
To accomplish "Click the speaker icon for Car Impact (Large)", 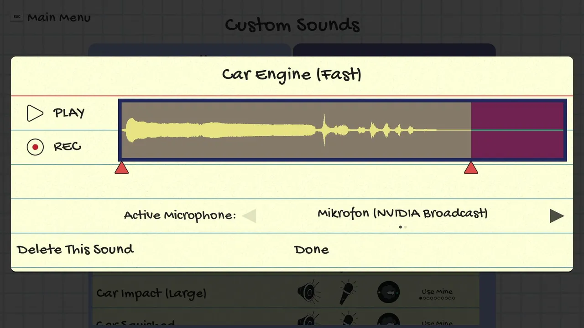I will [x=308, y=292].
